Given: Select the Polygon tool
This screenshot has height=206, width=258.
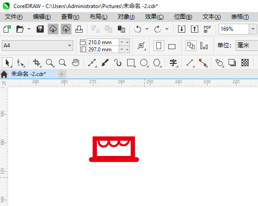Looking at the screenshot, I should point(157,63).
